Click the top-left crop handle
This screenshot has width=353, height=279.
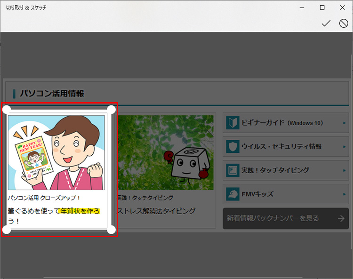[x=7, y=110]
